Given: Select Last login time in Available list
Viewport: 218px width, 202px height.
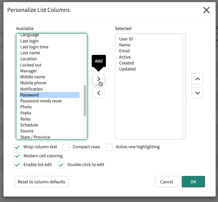Looking at the screenshot, I should [x=50, y=47].
